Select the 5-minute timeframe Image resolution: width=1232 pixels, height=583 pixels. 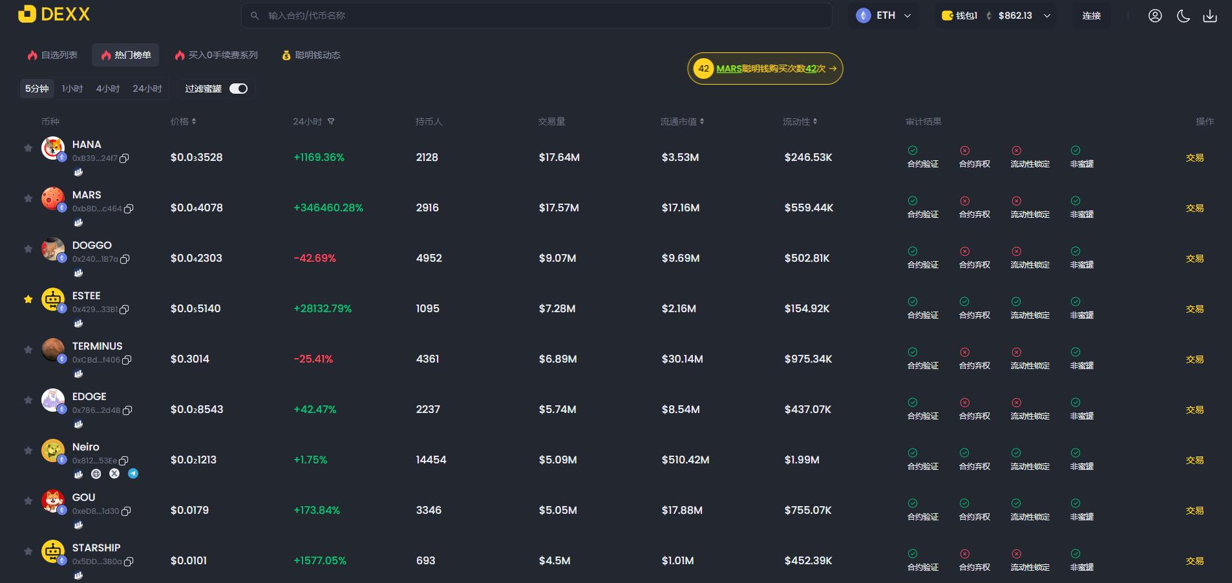coord(37,89)
